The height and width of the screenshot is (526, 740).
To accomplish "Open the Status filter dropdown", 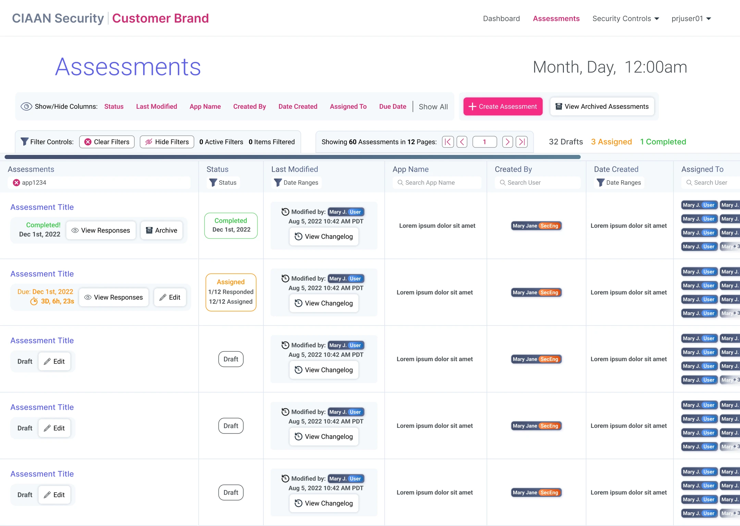I will pyautogui.click(x=223, y=183).
